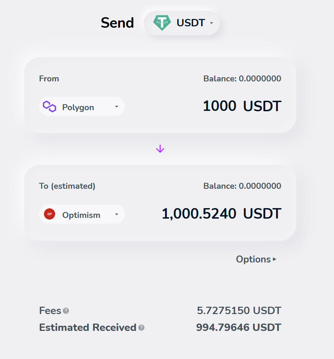This screenshot has width=334, height=359.
Task: Click the From section Balance text
Action: (x=242, y=79)
